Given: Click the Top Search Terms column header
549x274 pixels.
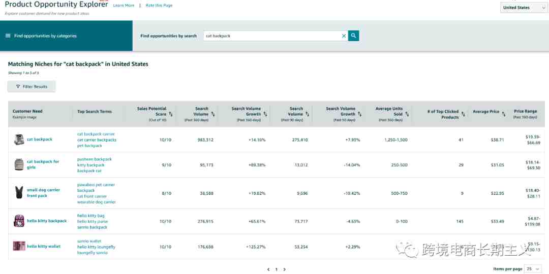Looking at the screenshot, I should tap(95, 112).
